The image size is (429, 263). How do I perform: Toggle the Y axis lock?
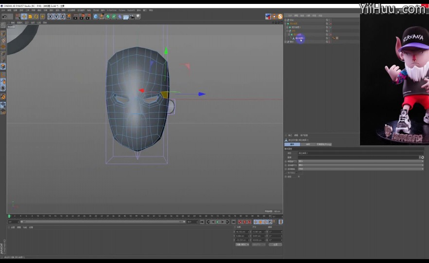[56, 17]
